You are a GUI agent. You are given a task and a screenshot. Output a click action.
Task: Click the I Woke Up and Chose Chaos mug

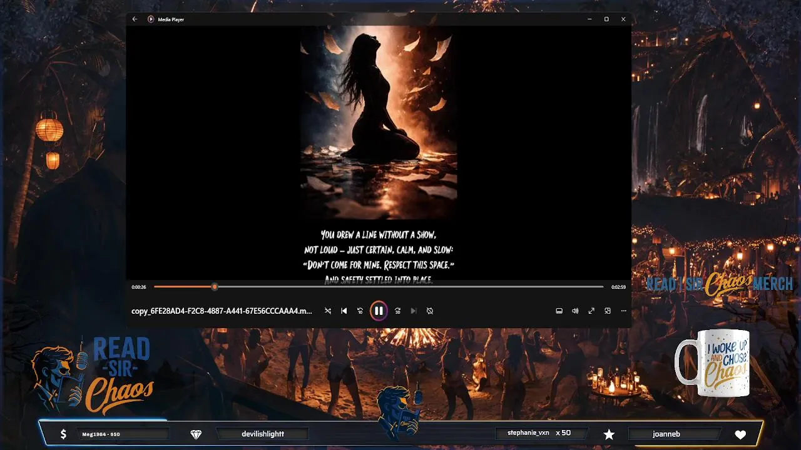[713, 363]
